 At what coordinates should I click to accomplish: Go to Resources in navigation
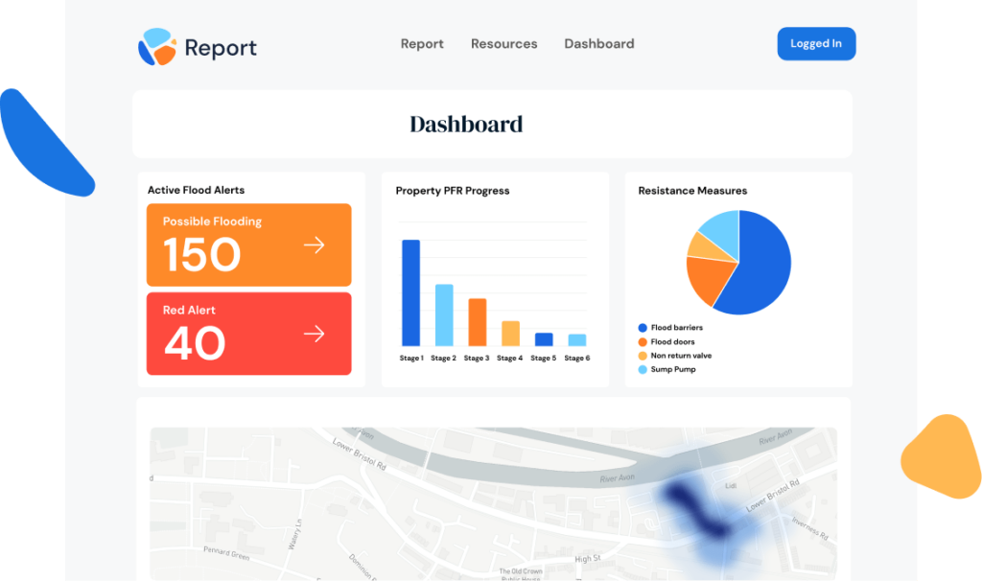pos(504,44)
